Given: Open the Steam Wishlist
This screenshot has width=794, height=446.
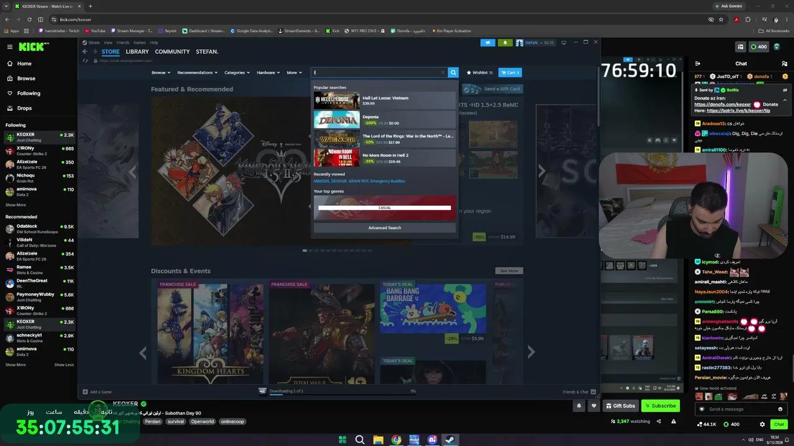Looking at the screenshot, I should [x=480, y=72].
